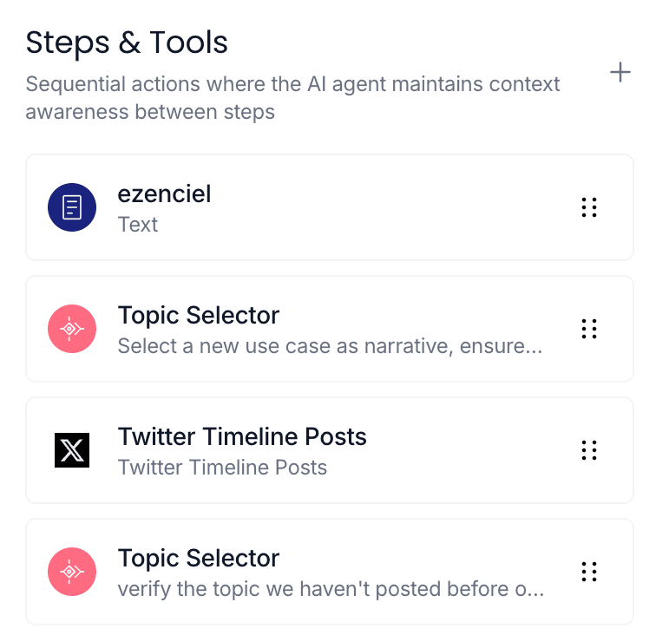Select the Topic Selector title above 'verify the topic'
This screenshot has width=656, height=635.
tap(199, 558)
